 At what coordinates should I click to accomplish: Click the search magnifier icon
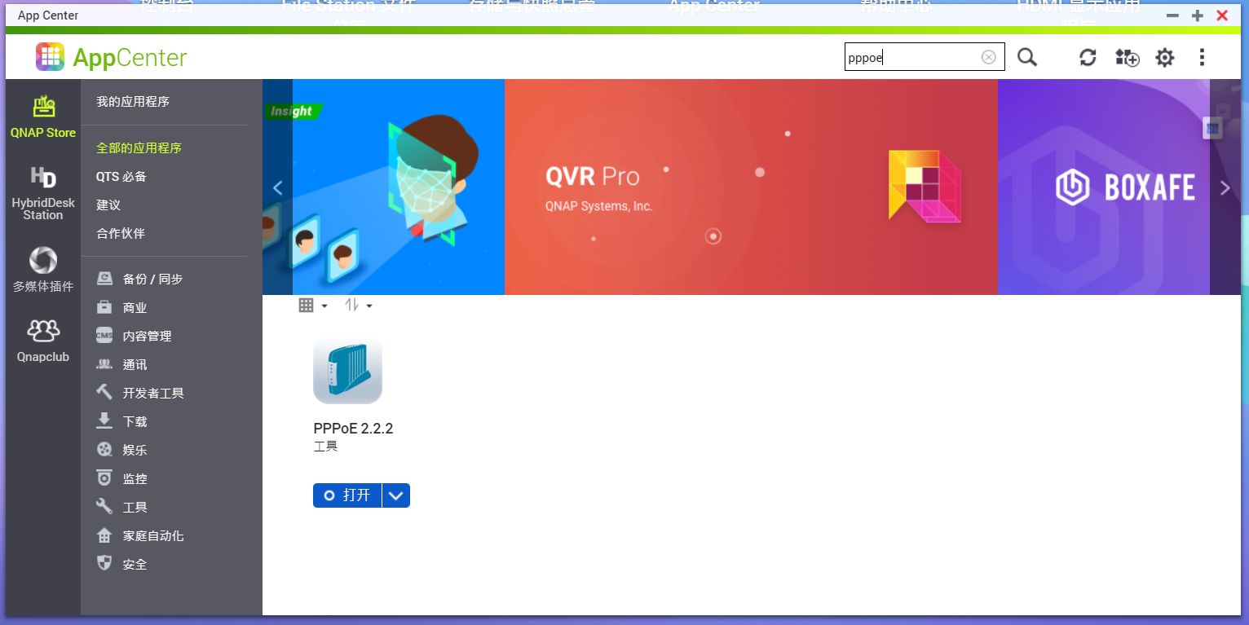[1027, 57]
